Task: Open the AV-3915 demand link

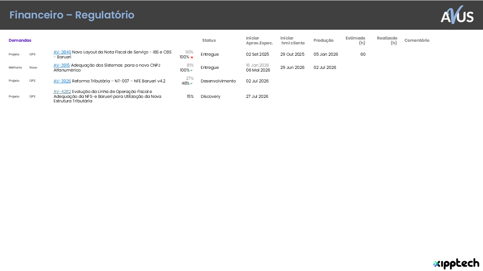Action: pos(62,65)
